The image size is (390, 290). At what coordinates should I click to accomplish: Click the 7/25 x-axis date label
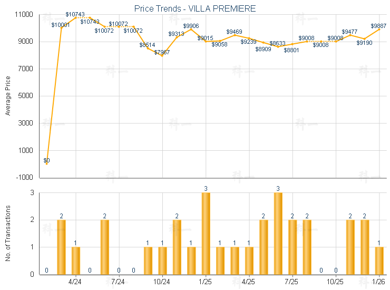[291, 282]
